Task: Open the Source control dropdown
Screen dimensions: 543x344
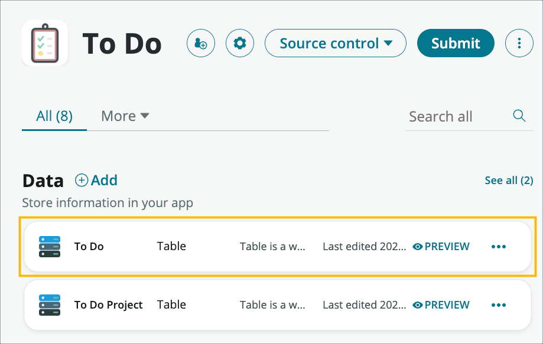Action: point(335,43)
